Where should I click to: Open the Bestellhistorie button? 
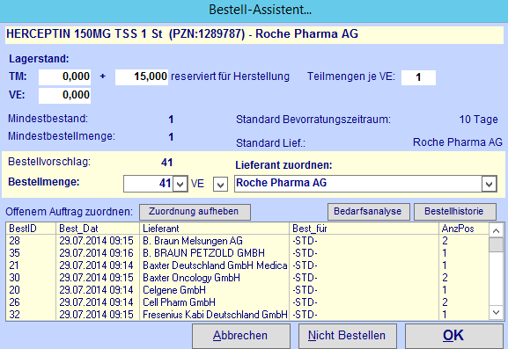454,212
